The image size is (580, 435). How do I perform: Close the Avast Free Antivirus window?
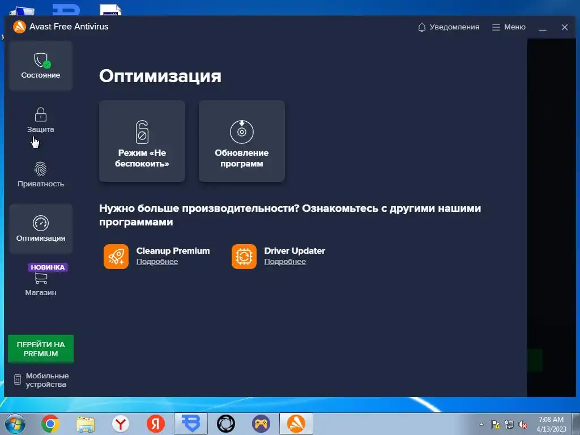tap(565, 27)
